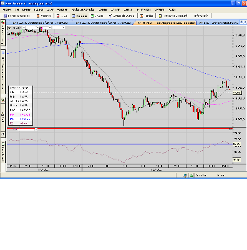The image size is (247, 250).
Task: Click the toolbar button with the blue window icon
Action: [x=17, y=16]
